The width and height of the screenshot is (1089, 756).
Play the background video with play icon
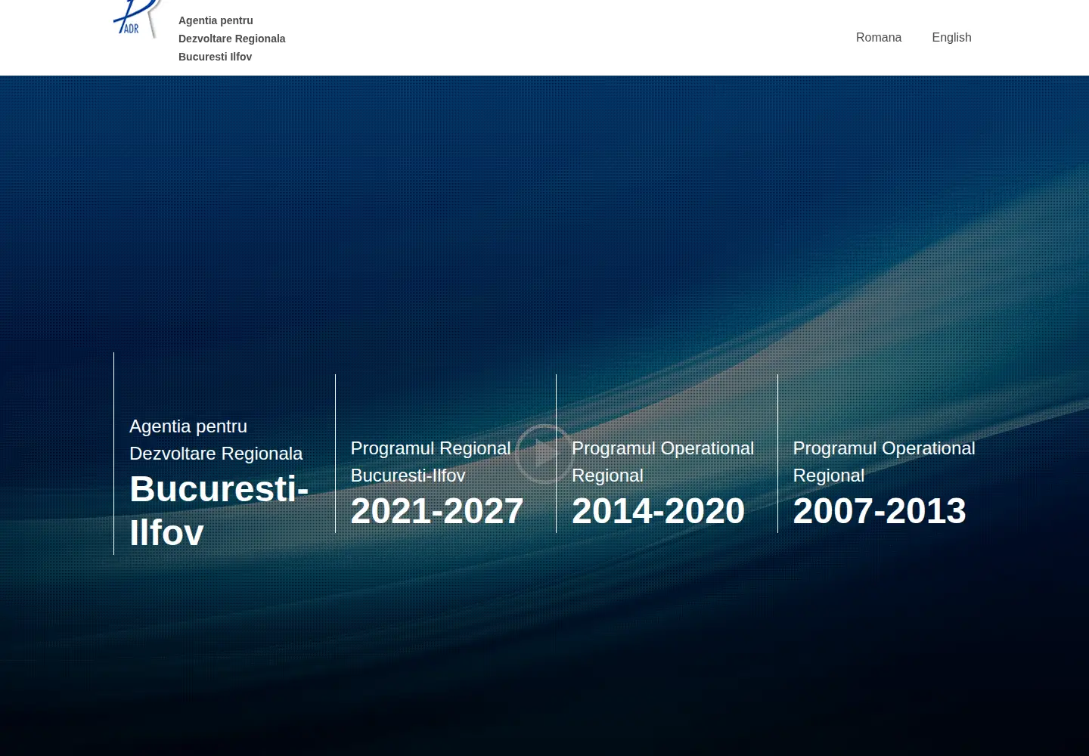544,454
